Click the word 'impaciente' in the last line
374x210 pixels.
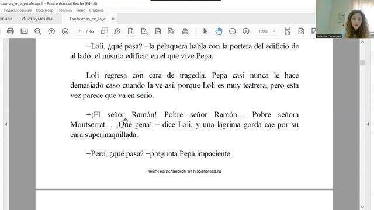[214, 154]
